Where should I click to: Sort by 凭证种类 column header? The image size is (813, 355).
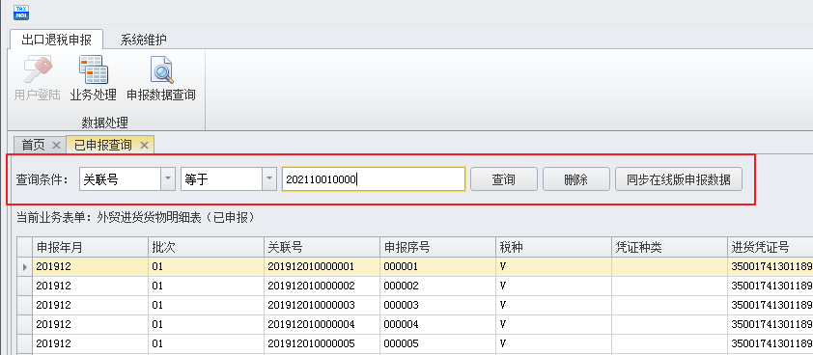click(670, 247)
